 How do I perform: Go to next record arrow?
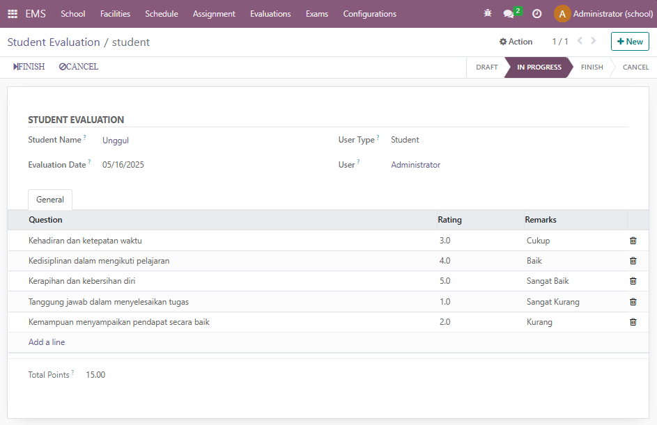click(594, 40)
